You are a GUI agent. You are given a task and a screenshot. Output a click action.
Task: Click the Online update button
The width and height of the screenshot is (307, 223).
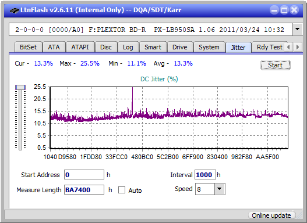point(271,215)
